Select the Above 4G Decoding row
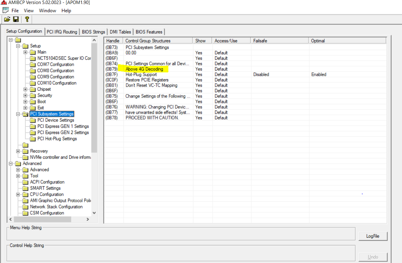This screenshot has width=402, height=263. 245,69
